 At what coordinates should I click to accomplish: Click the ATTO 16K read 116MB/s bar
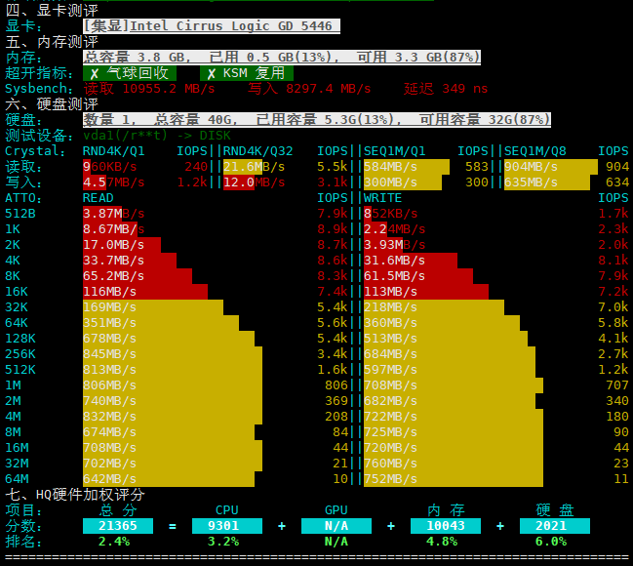coord(145,292)
